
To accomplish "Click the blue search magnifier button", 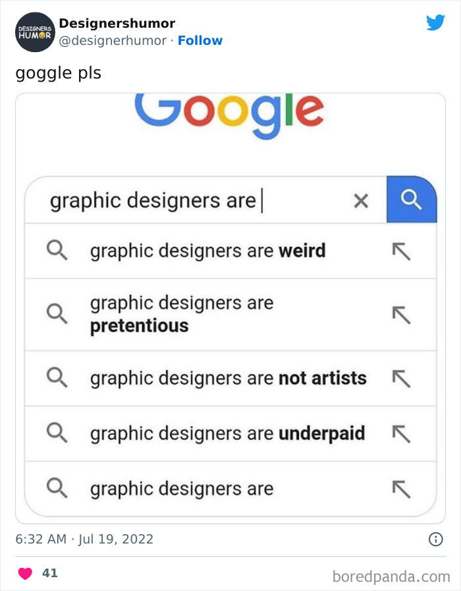I will click(x=412, y=200).
